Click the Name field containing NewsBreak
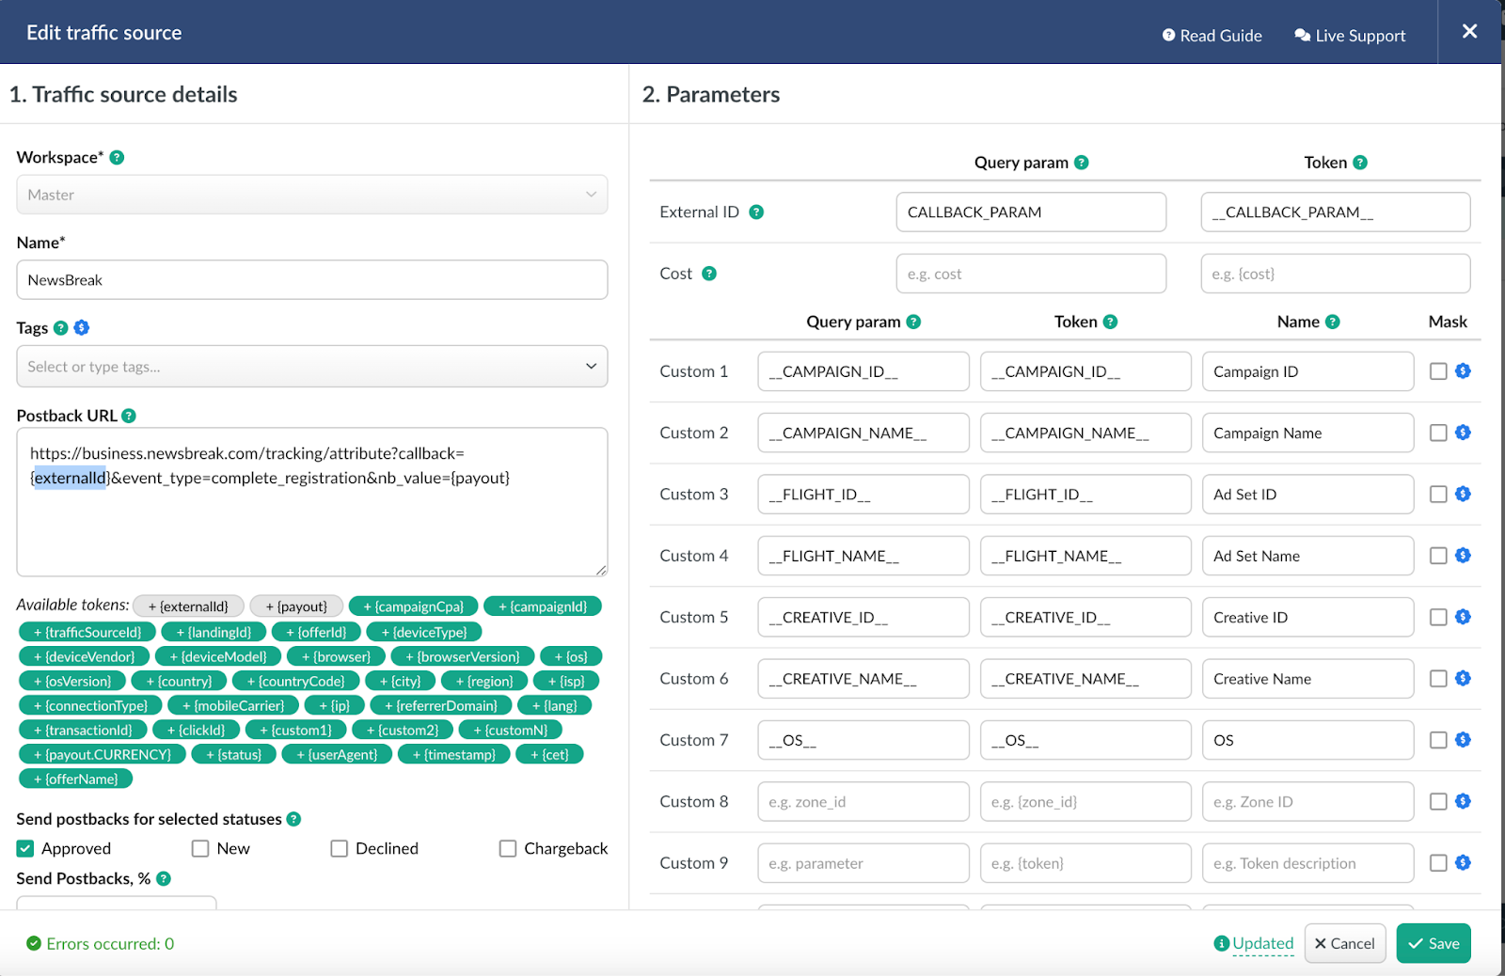 311,280
